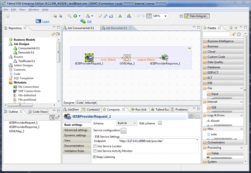Click the Open Perspective icon
This screenshot has width=251, height=173.
click(x=181, y=16)
